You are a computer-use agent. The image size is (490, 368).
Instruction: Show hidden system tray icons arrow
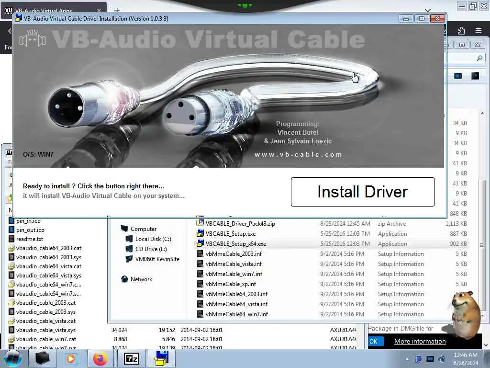point(407,359)
